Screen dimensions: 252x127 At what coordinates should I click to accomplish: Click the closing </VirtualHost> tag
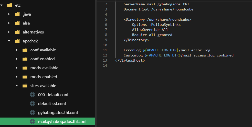point(130,61)
